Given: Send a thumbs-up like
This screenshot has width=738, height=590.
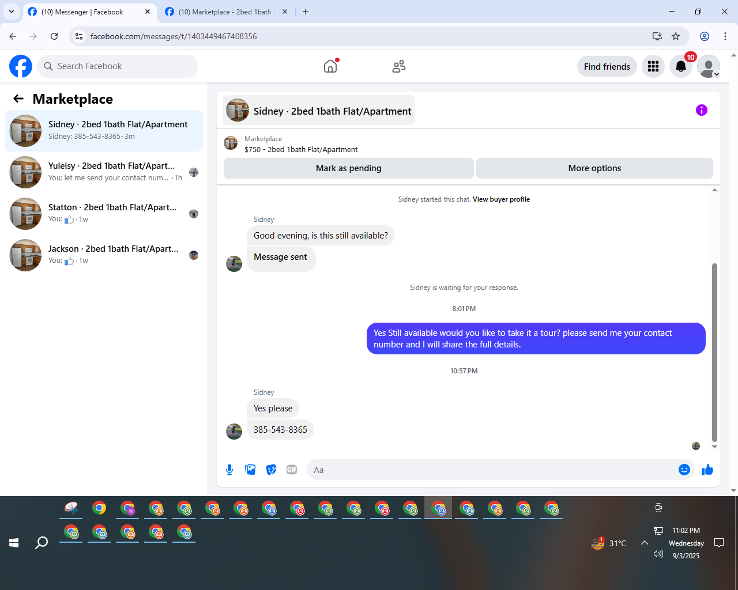Looking at the screenshot, I should (x=707, y=470).
